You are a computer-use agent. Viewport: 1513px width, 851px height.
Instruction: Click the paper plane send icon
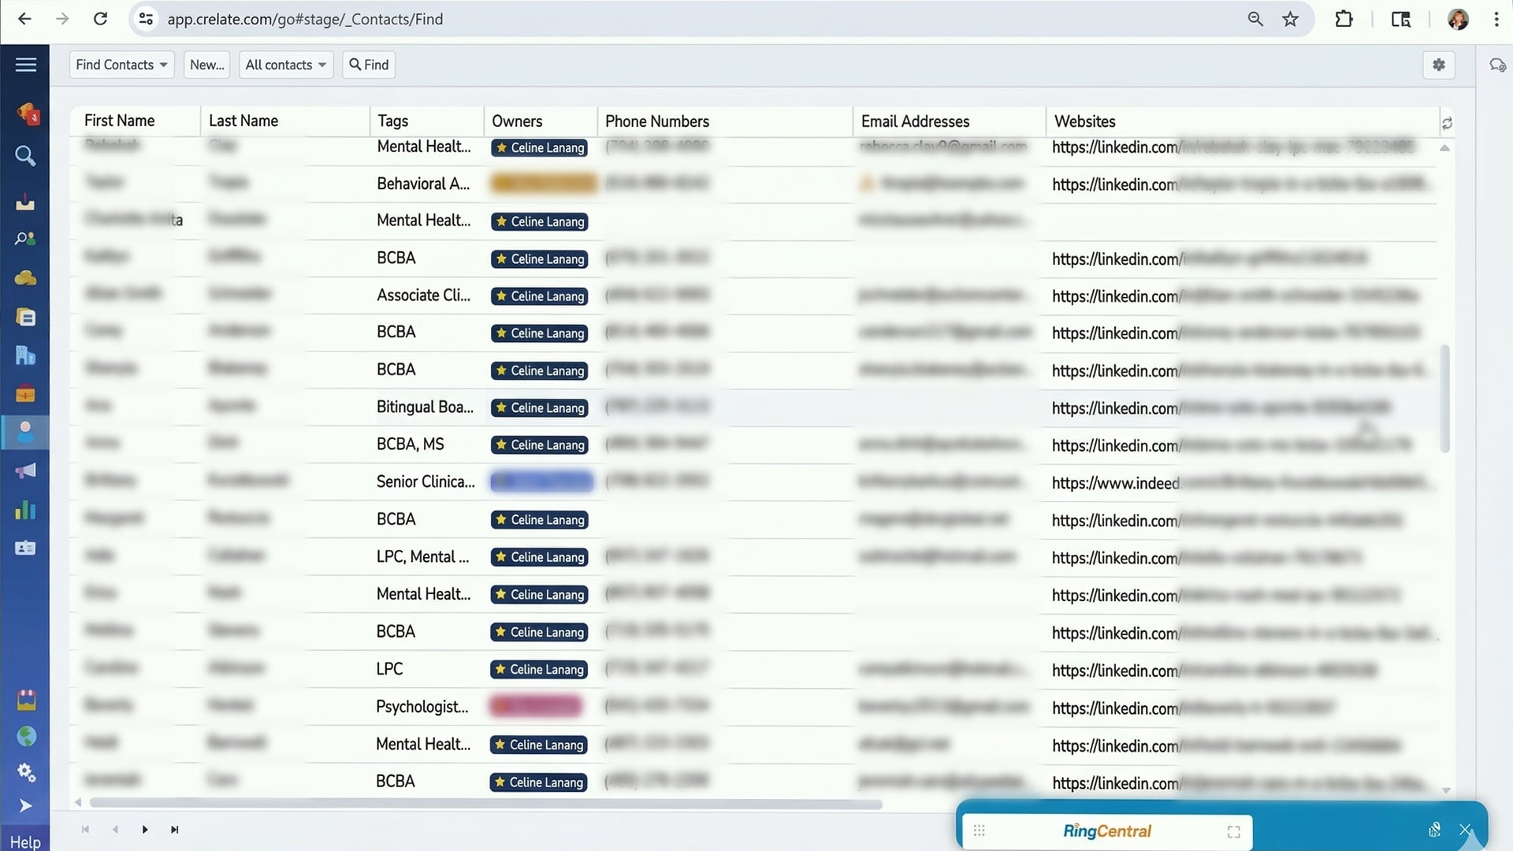tap(25, 806)
